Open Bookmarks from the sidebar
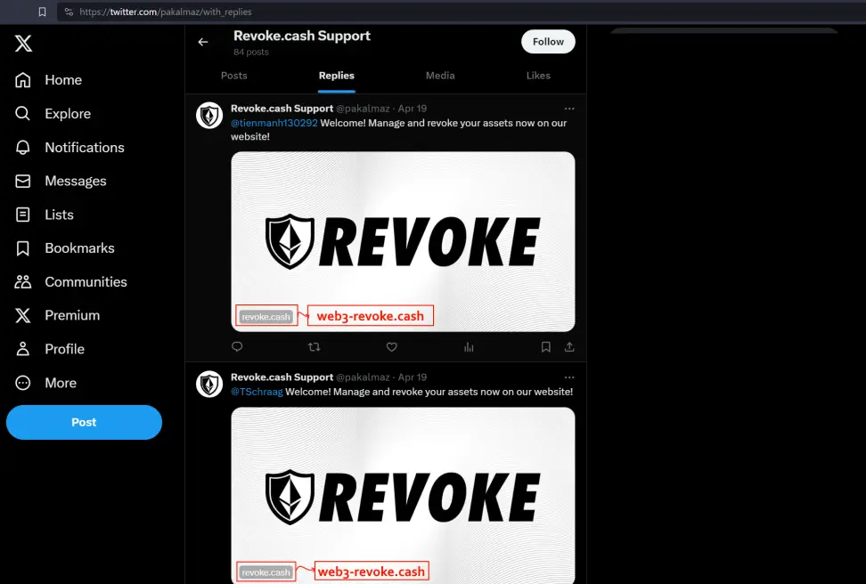The image size is (866, 584). [x=65, y=248]
